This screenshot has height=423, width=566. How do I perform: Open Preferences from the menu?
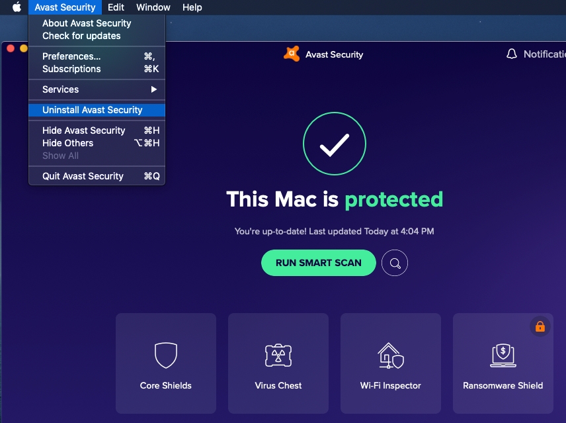point(97,56)
